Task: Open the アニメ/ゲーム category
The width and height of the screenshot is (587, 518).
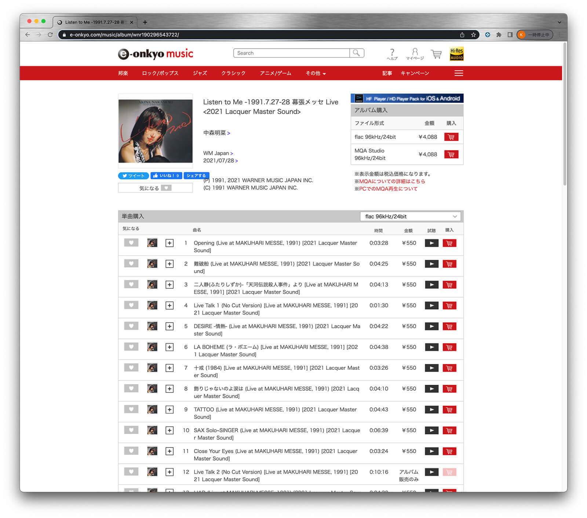Action: [276, 73]
